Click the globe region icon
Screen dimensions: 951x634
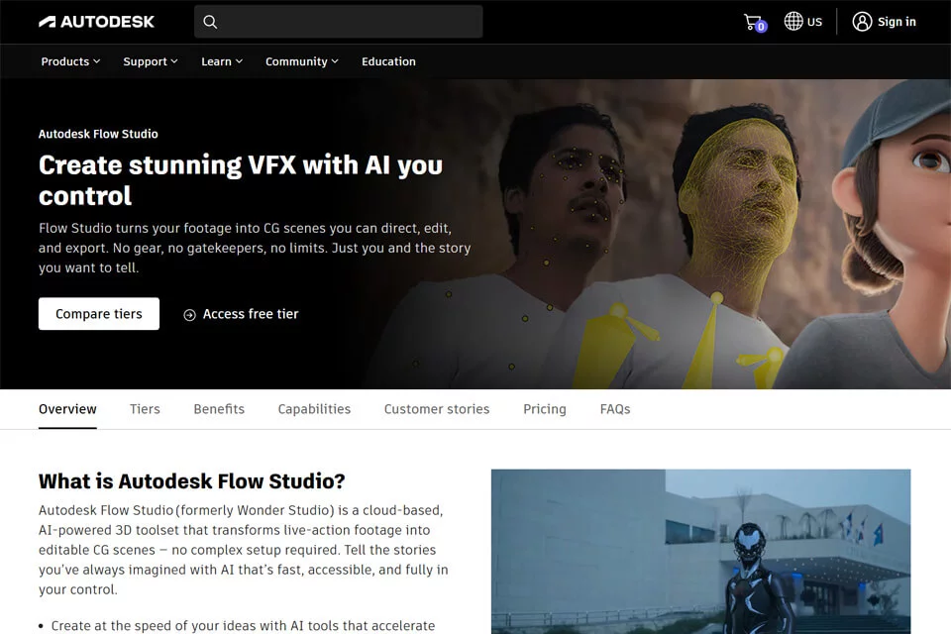click(x=792, y=21)
